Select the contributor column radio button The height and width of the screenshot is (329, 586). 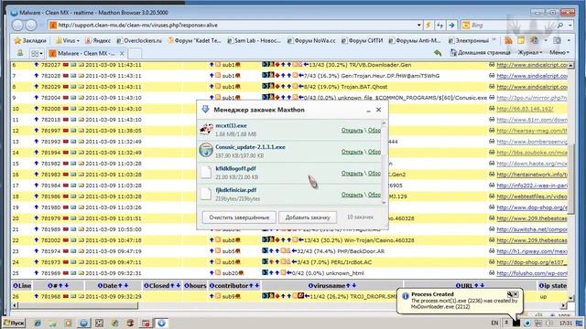212,286
